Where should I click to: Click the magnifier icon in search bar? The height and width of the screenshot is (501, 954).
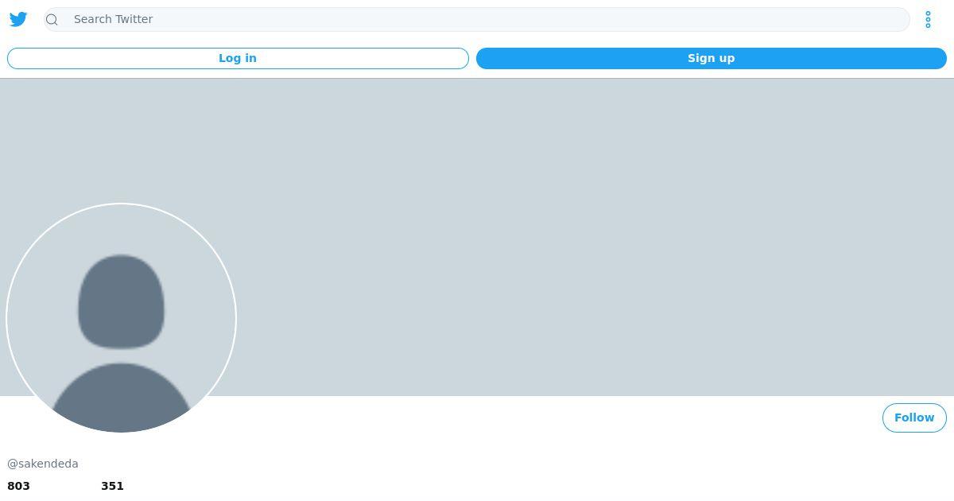tap(52, 19)
